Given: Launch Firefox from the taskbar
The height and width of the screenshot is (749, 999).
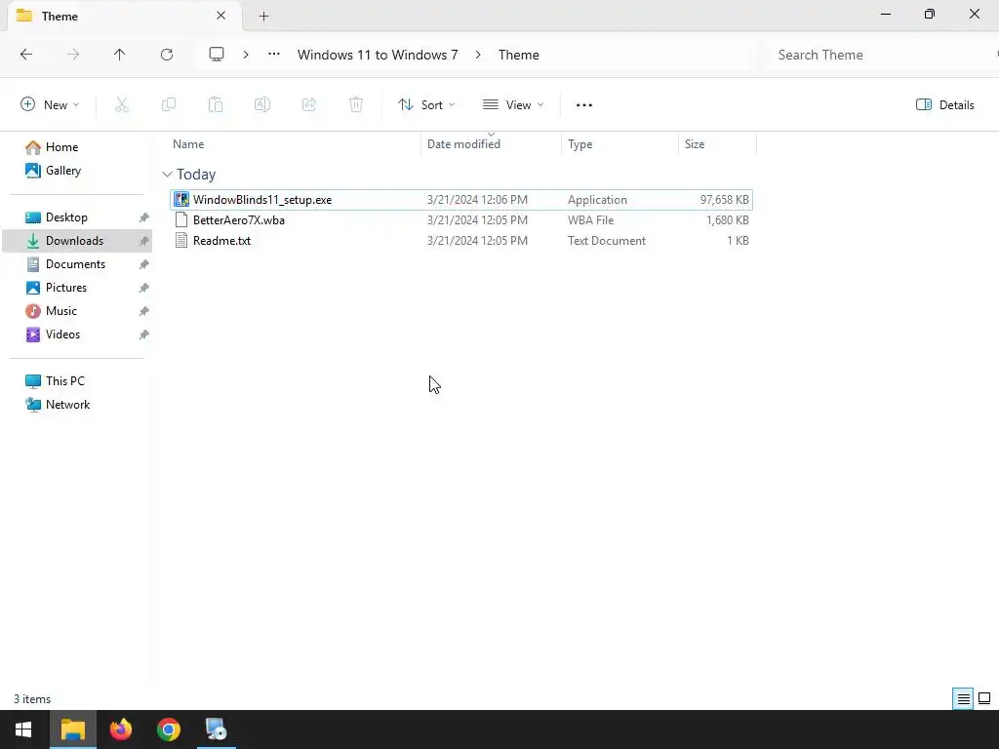Looking at the screenshot, I should pyautogui.click(x=121, y=729).
